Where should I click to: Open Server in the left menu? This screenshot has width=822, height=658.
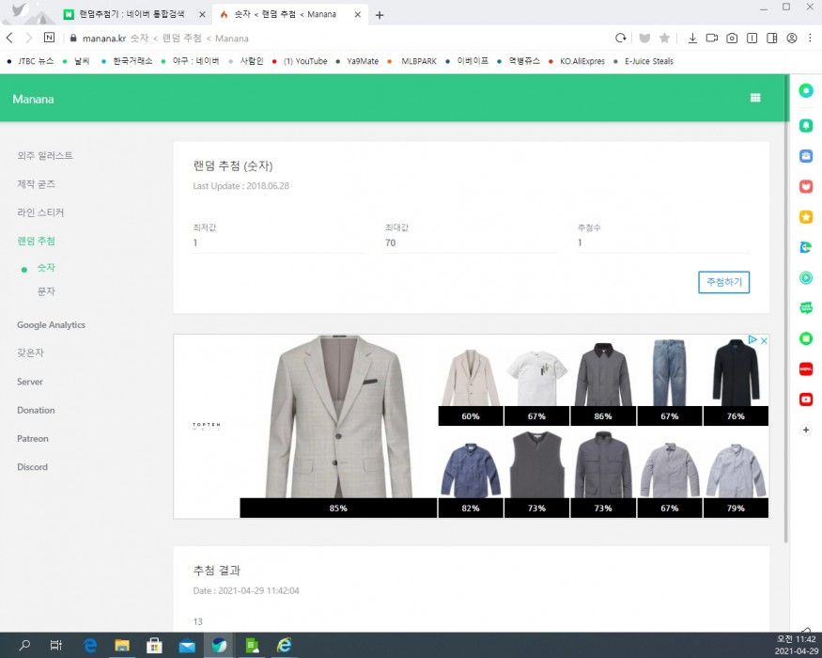click(x=30, y=382)
